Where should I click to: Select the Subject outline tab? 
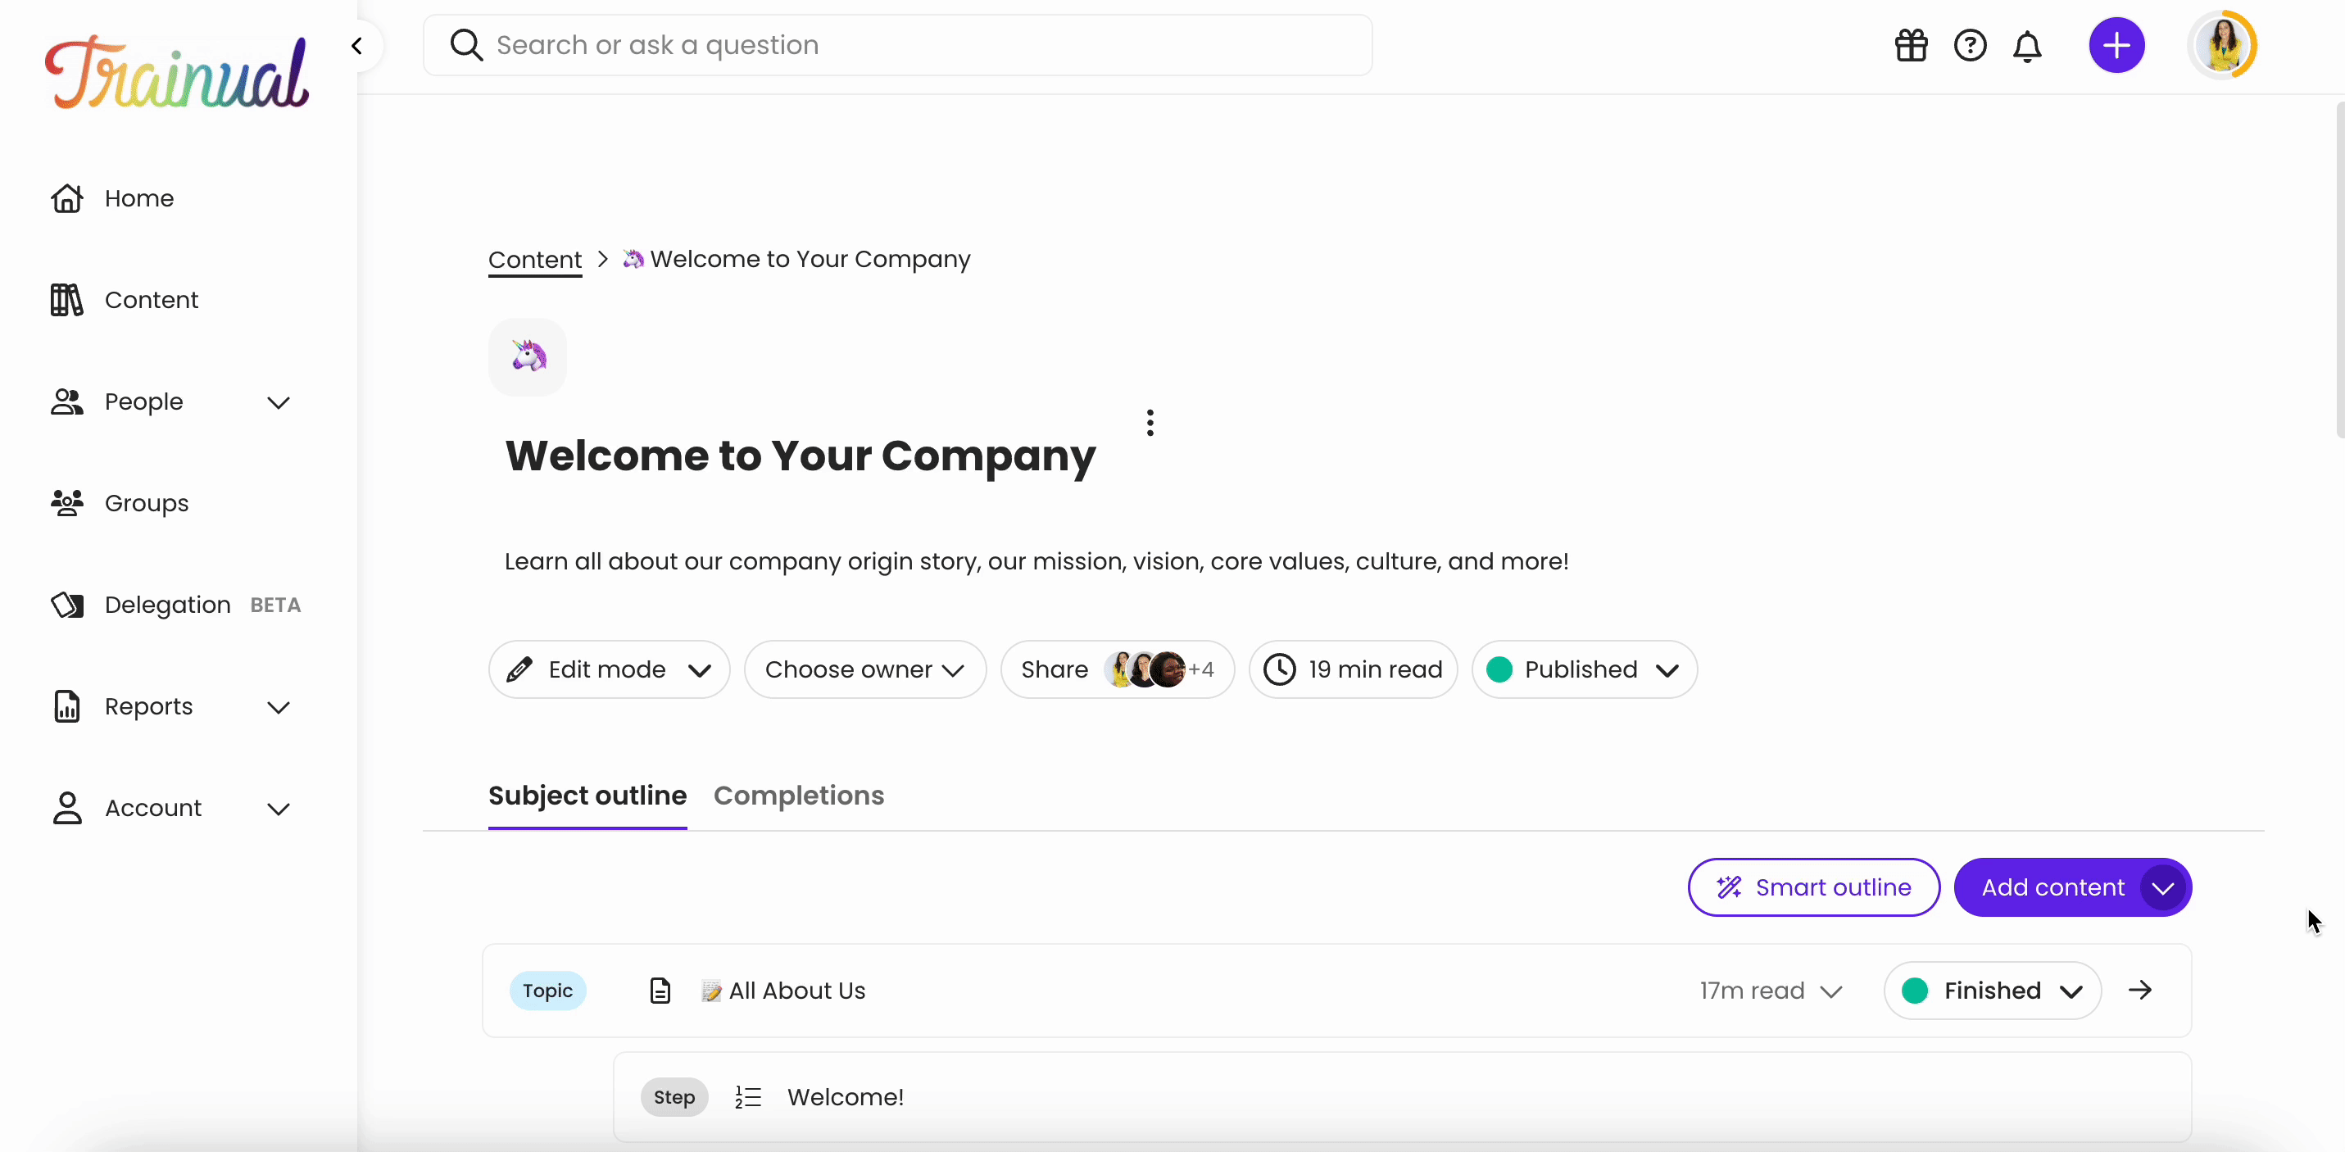[x=587, y=795]
